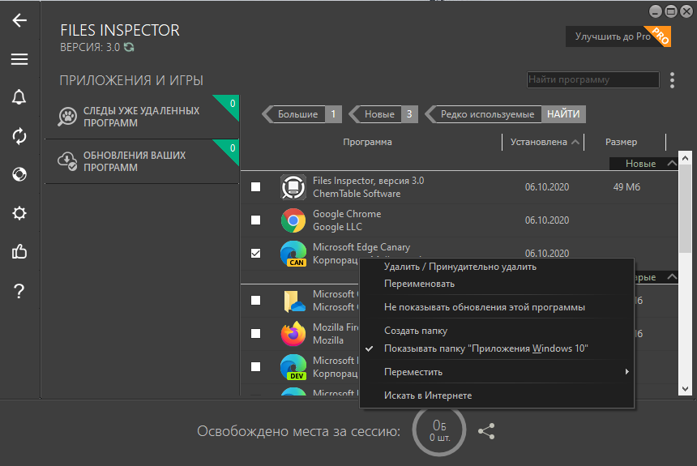Open Обновления ваших программ

[142, 161]
